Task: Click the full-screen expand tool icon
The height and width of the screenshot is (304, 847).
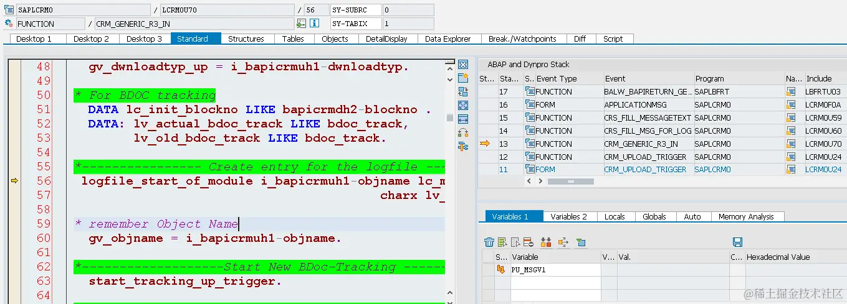Action: click(x=463, y=106)
